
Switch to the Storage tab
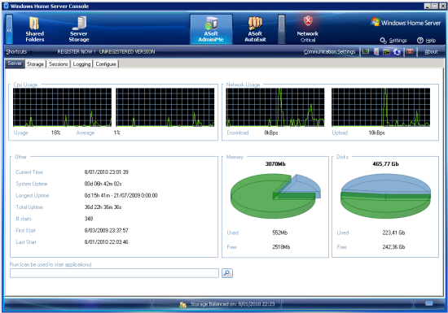click(35, 64)
